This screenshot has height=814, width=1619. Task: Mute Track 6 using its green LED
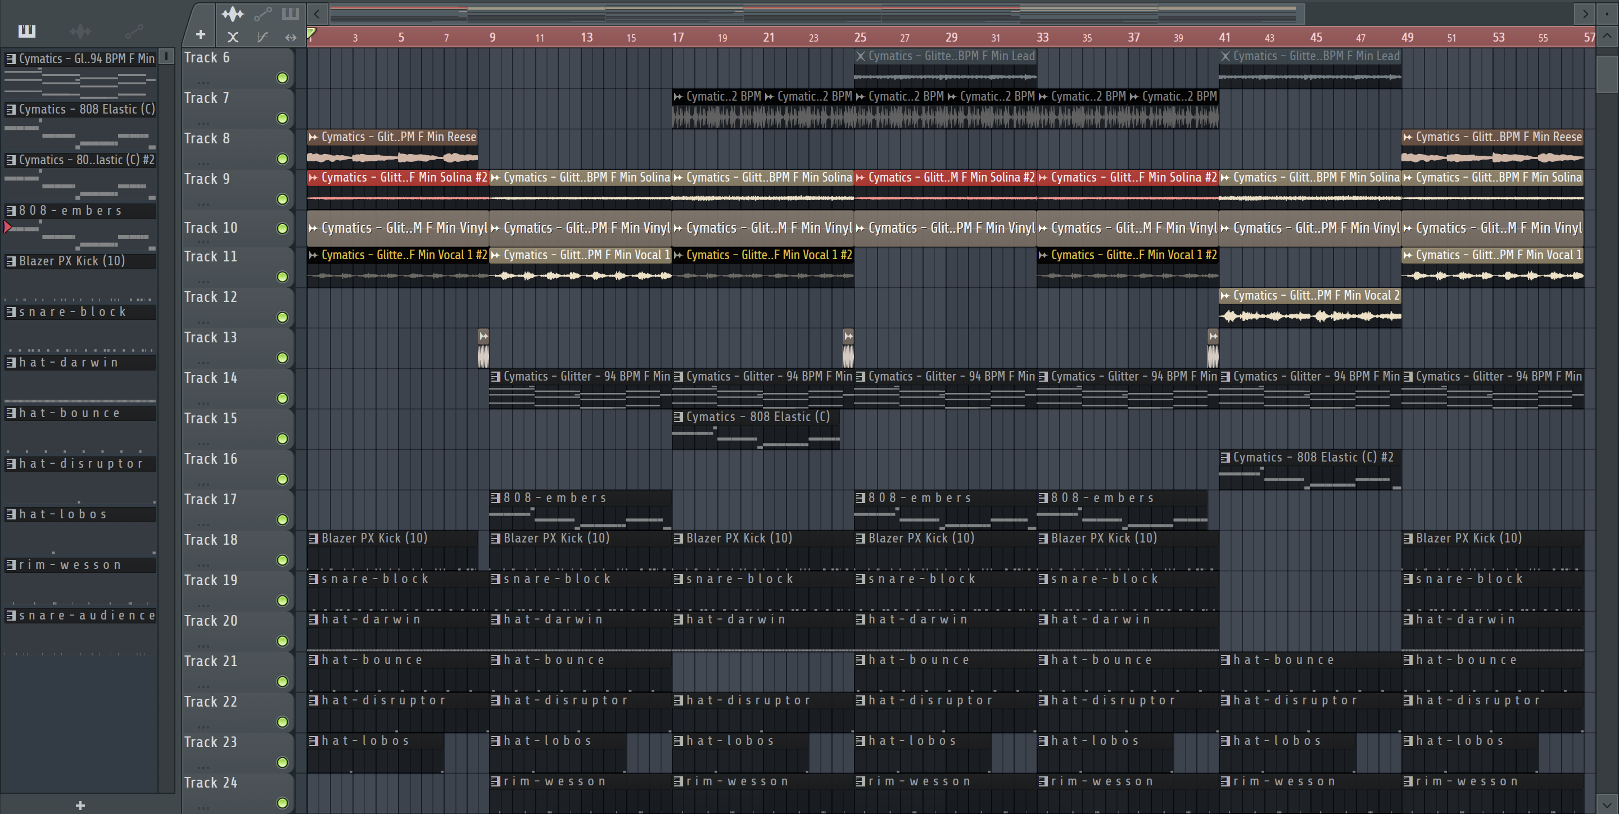click(x=282, y=78)
